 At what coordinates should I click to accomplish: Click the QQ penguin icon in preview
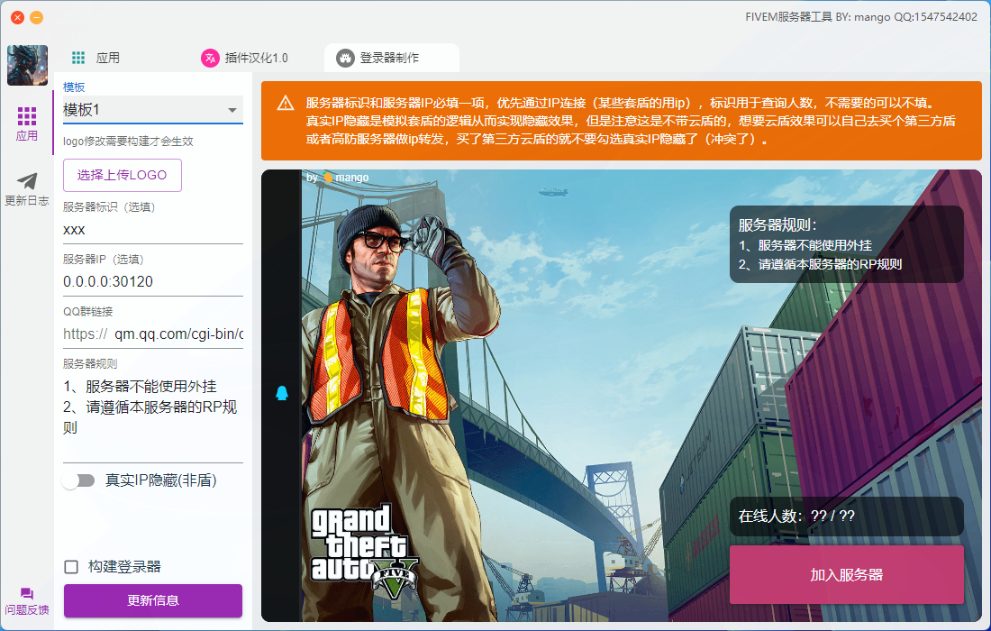282,393
